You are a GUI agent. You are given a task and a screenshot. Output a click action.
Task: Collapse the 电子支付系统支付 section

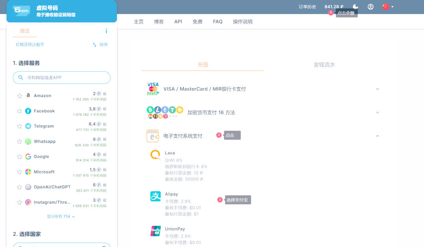pos(378,136)
